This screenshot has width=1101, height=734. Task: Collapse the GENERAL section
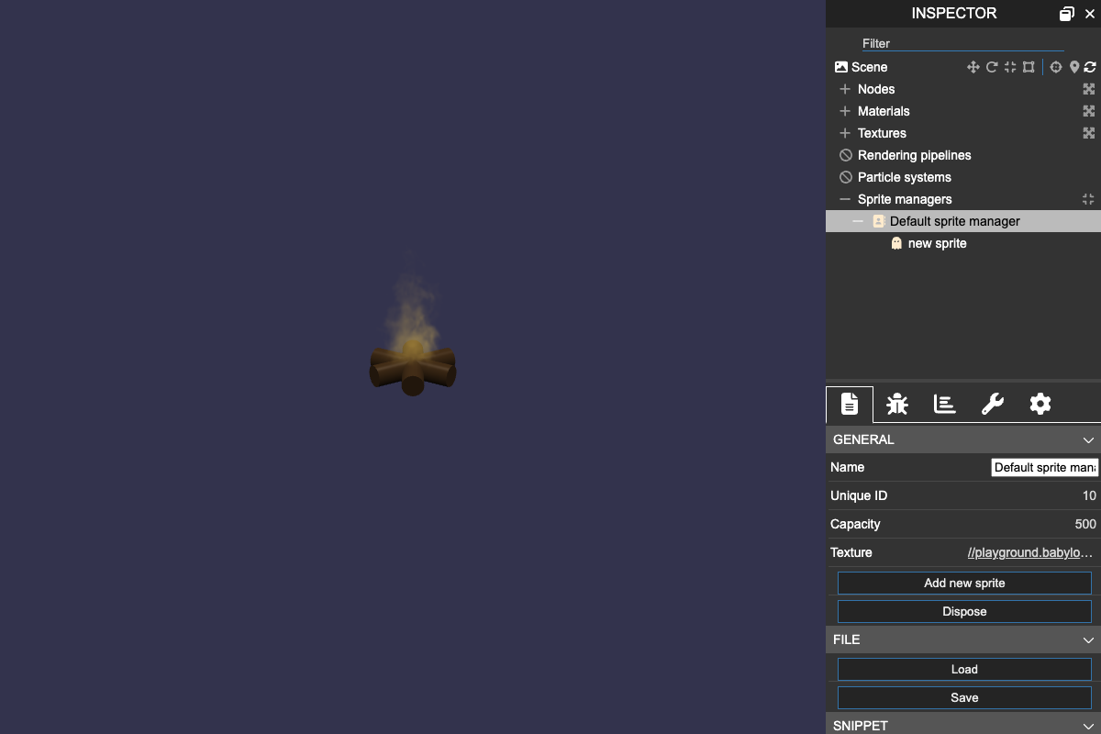point(1088,439)
